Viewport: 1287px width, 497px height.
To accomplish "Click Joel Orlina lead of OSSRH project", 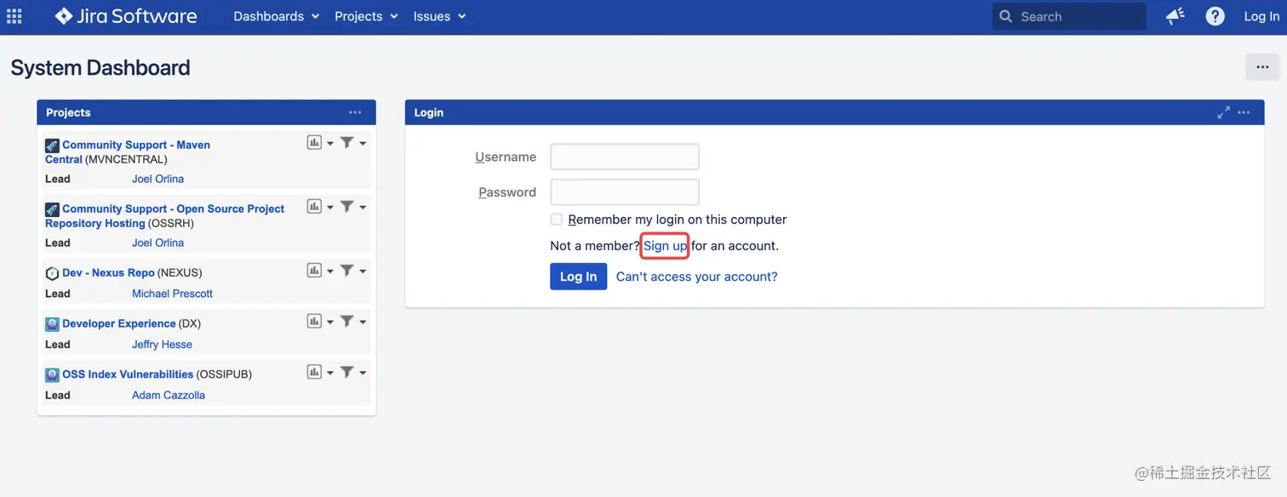I will (157, 243).
